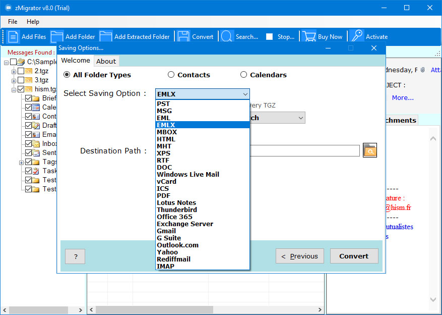The height and width of the screenshot is (315, 442).
Task: Click the Convert floppy disk toolbar icon
Action: coord(183,37)
